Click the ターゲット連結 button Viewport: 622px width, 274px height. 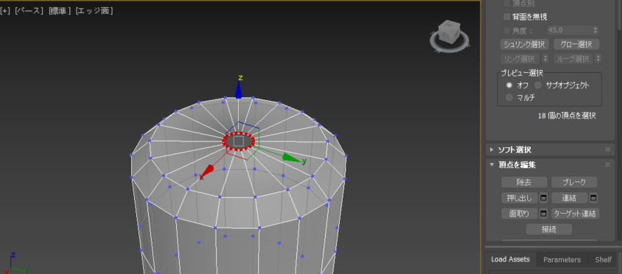coord(575,214)
